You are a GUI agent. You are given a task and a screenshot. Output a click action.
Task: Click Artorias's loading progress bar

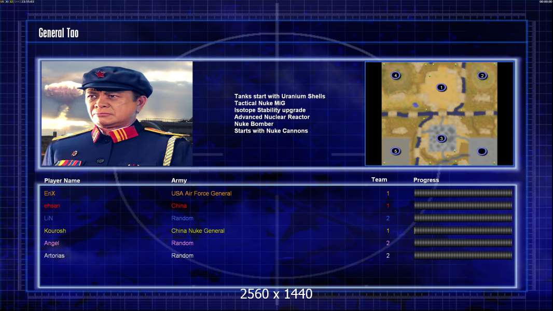463,256
